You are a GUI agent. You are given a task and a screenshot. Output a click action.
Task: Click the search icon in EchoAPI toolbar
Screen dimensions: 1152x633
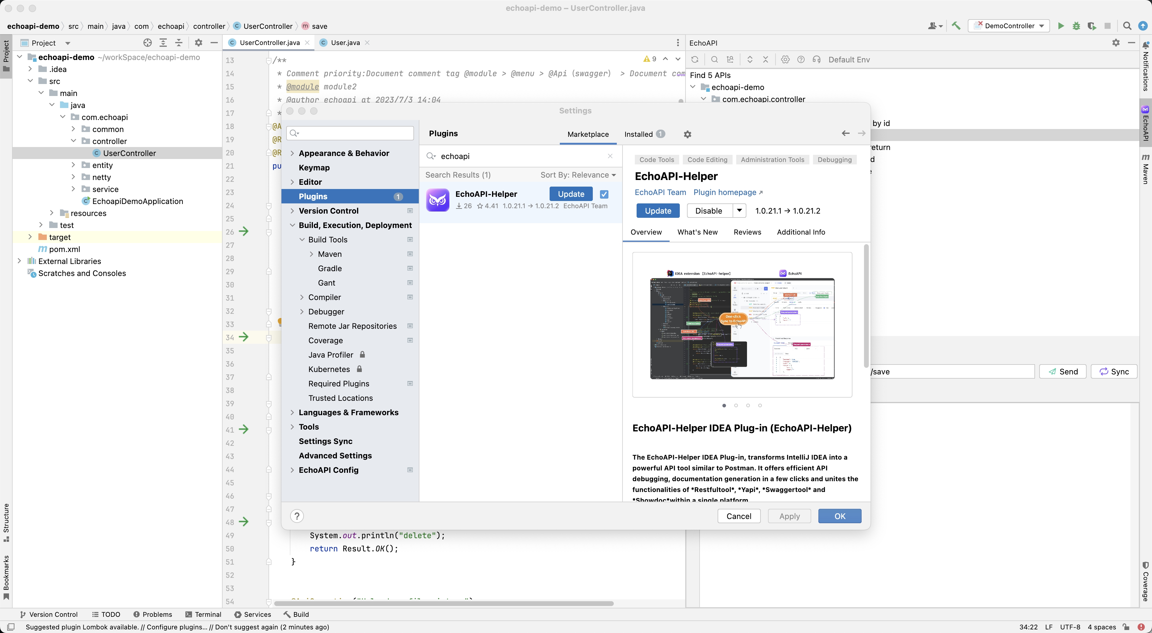pos(714,59)
